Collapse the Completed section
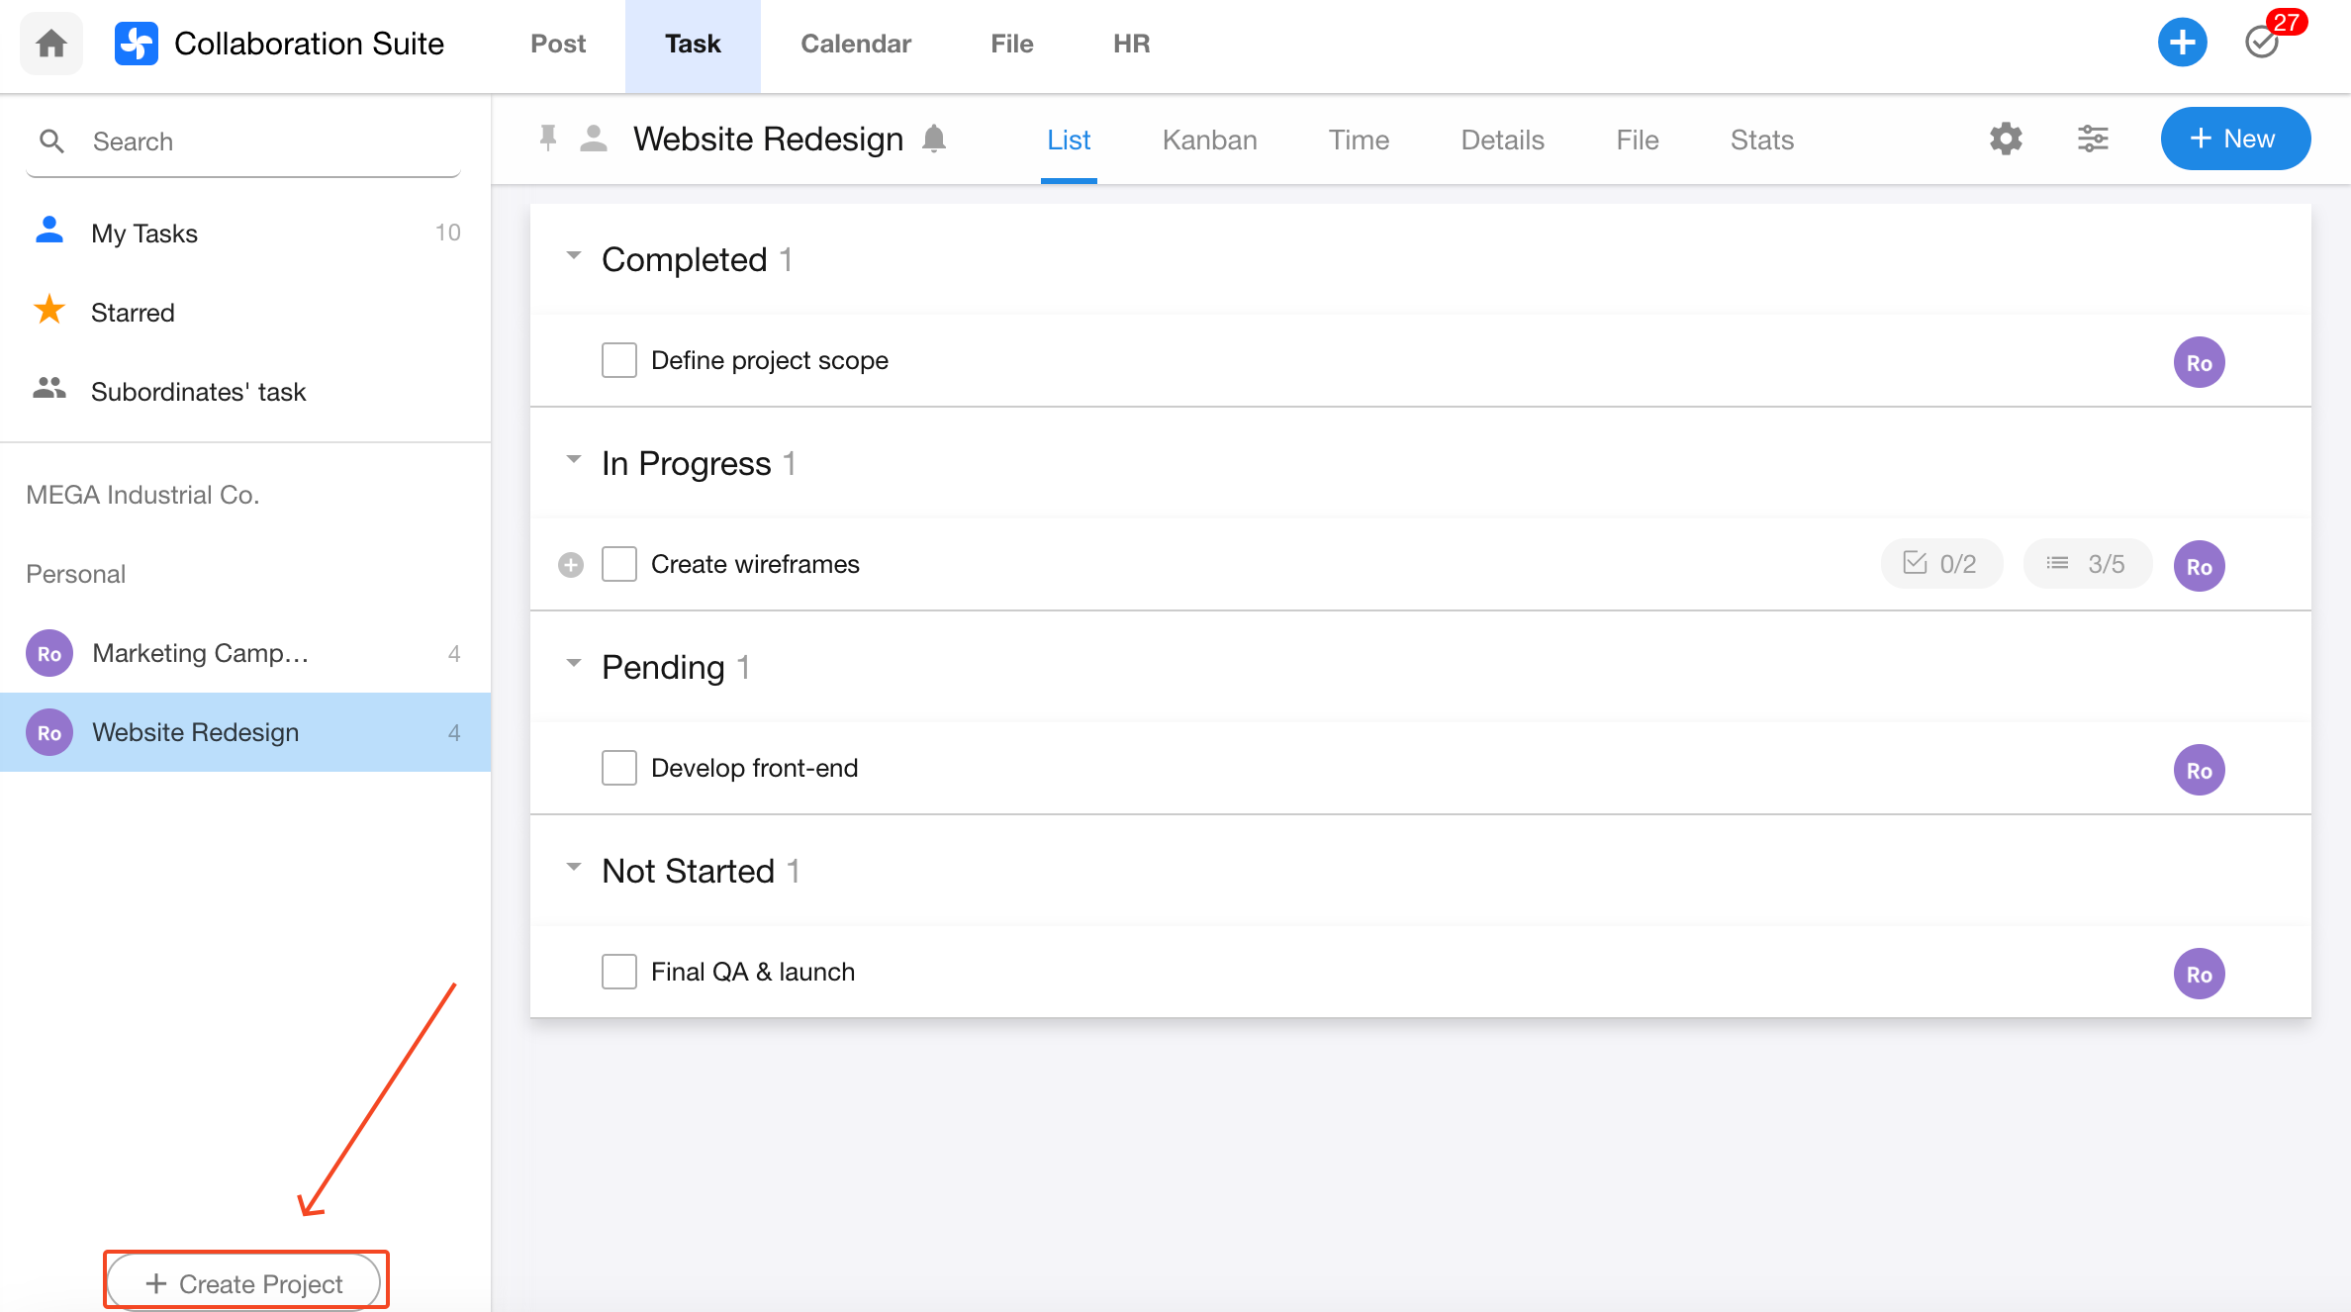2351x1312 pixels. point(574,256)
